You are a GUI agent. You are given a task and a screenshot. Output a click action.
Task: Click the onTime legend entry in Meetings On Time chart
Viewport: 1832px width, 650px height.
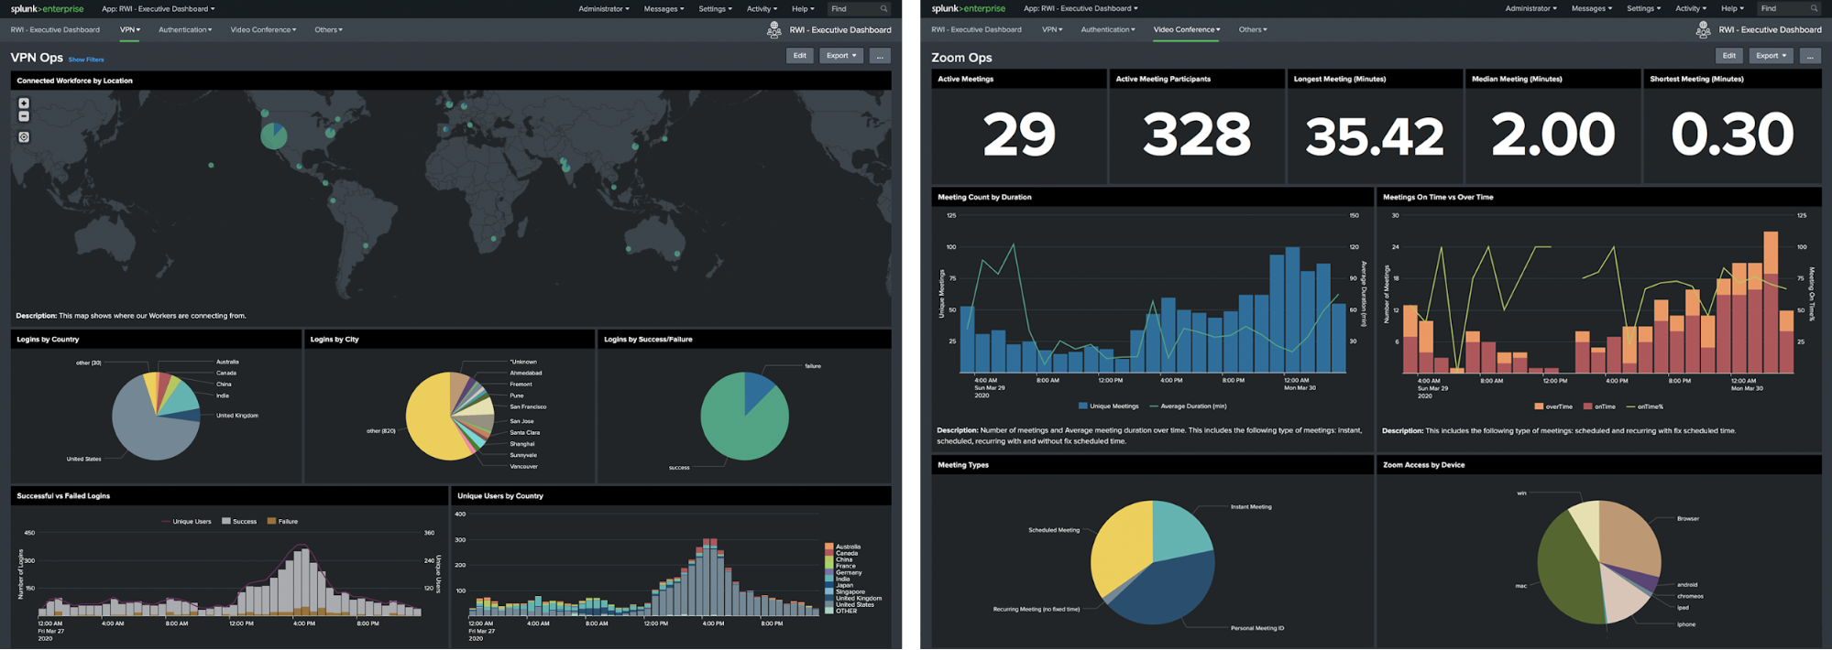pos(1599,406)
